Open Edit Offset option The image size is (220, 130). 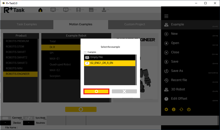tap(190, 98)
